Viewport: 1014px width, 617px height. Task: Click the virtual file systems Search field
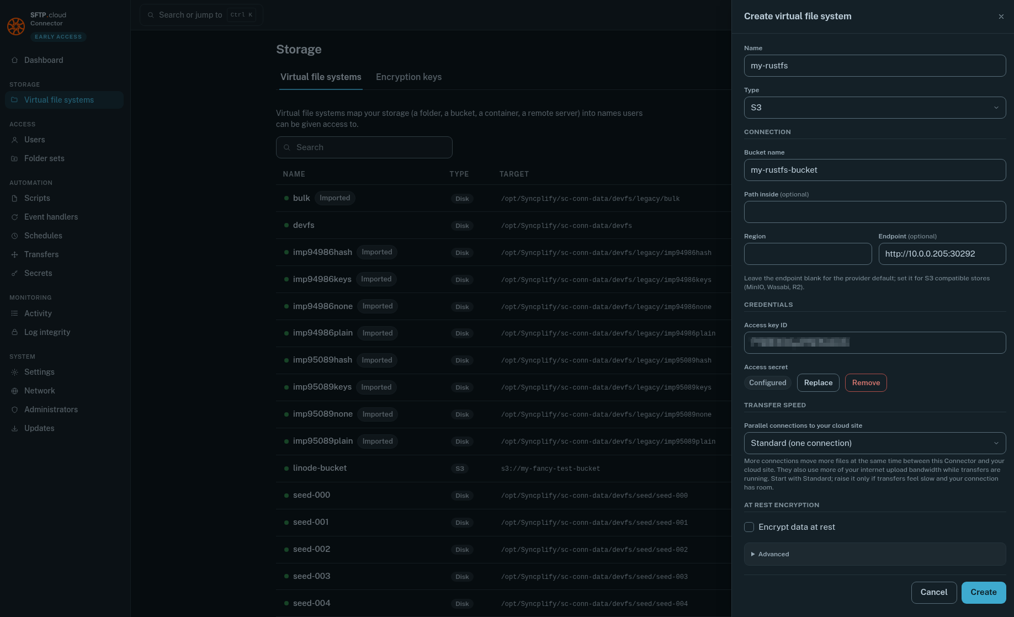pyautogui.click(x=364, y=147)
